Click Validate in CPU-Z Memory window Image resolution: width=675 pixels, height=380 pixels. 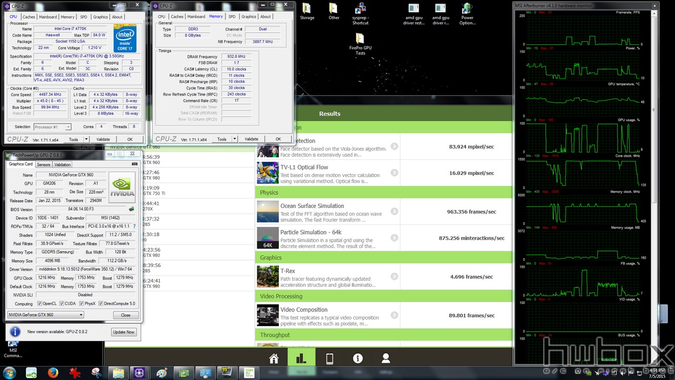pyautogui.click(x=252, y=139)
